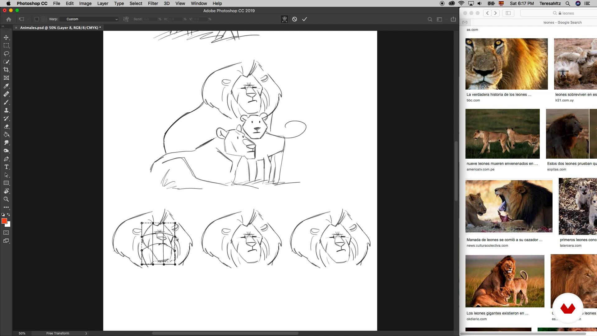
Task: Click the canvas horizontal scrollbar
Action: [225, 333]
